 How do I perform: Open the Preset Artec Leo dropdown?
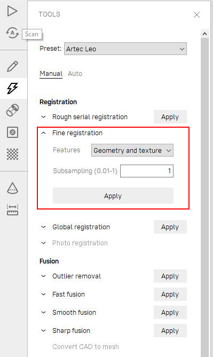click(x=125, y=49)
